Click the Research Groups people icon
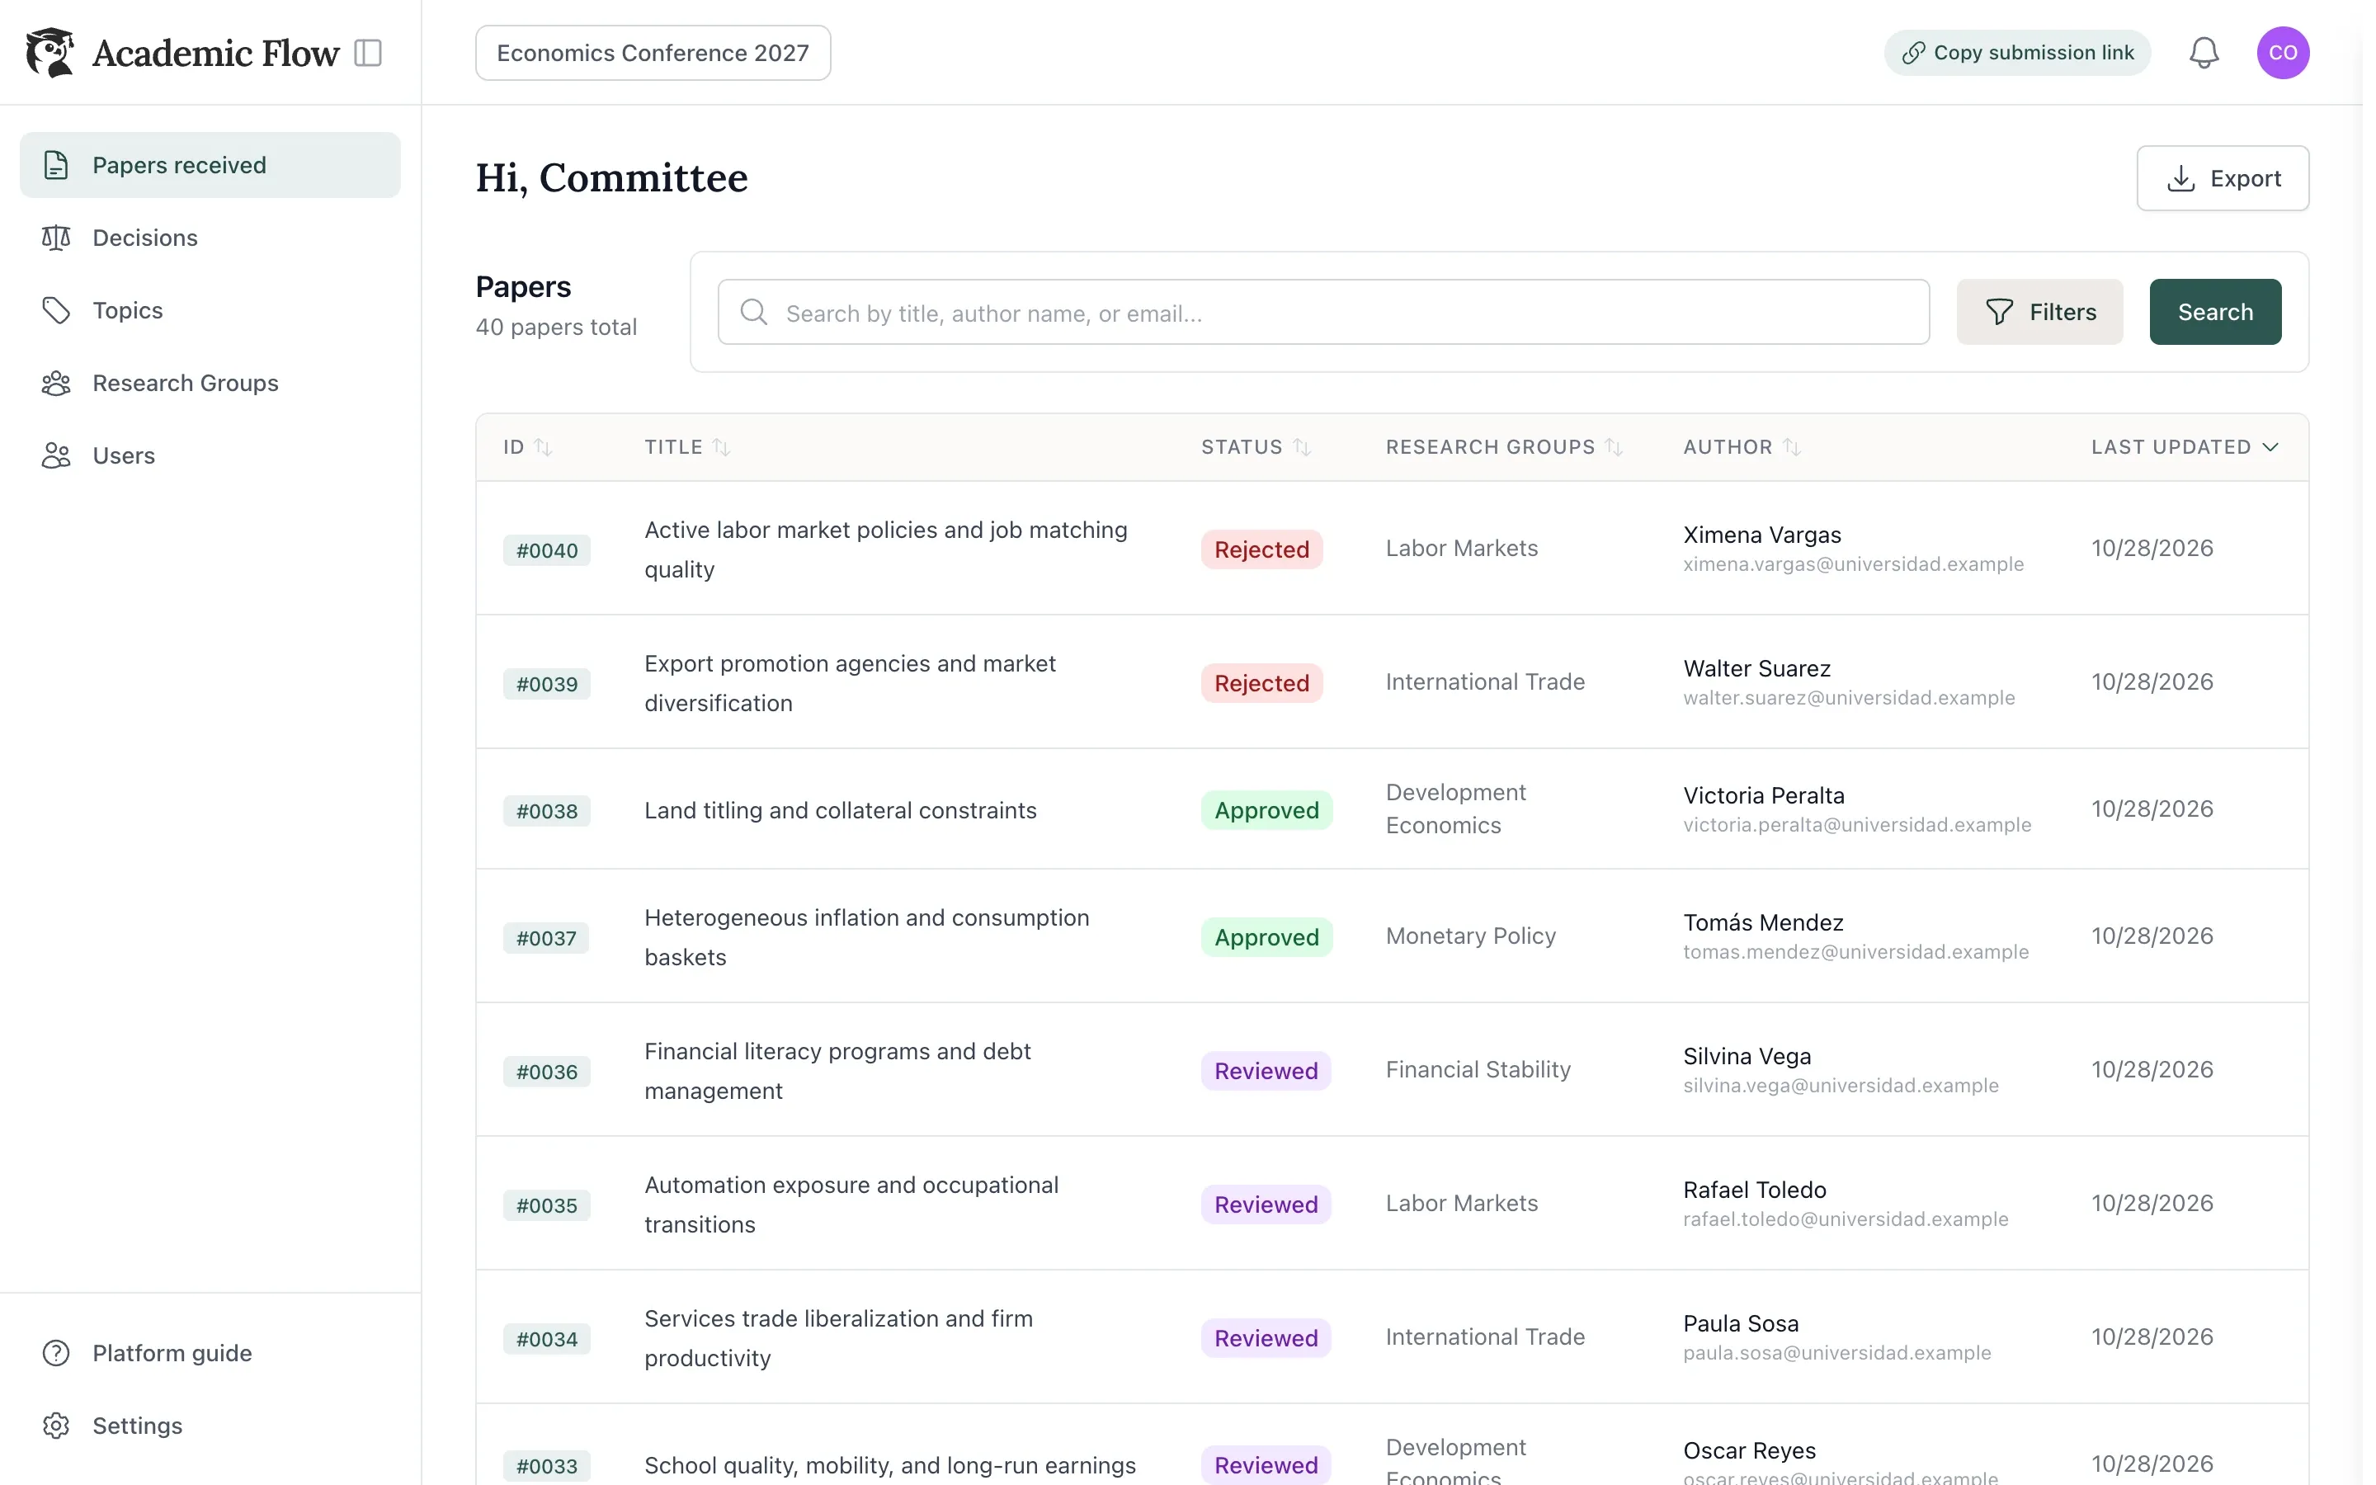 click(x=56, y=383)
